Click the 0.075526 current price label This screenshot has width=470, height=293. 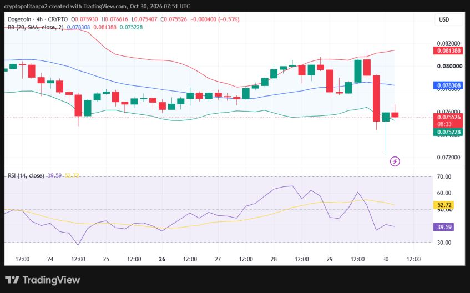448,117
